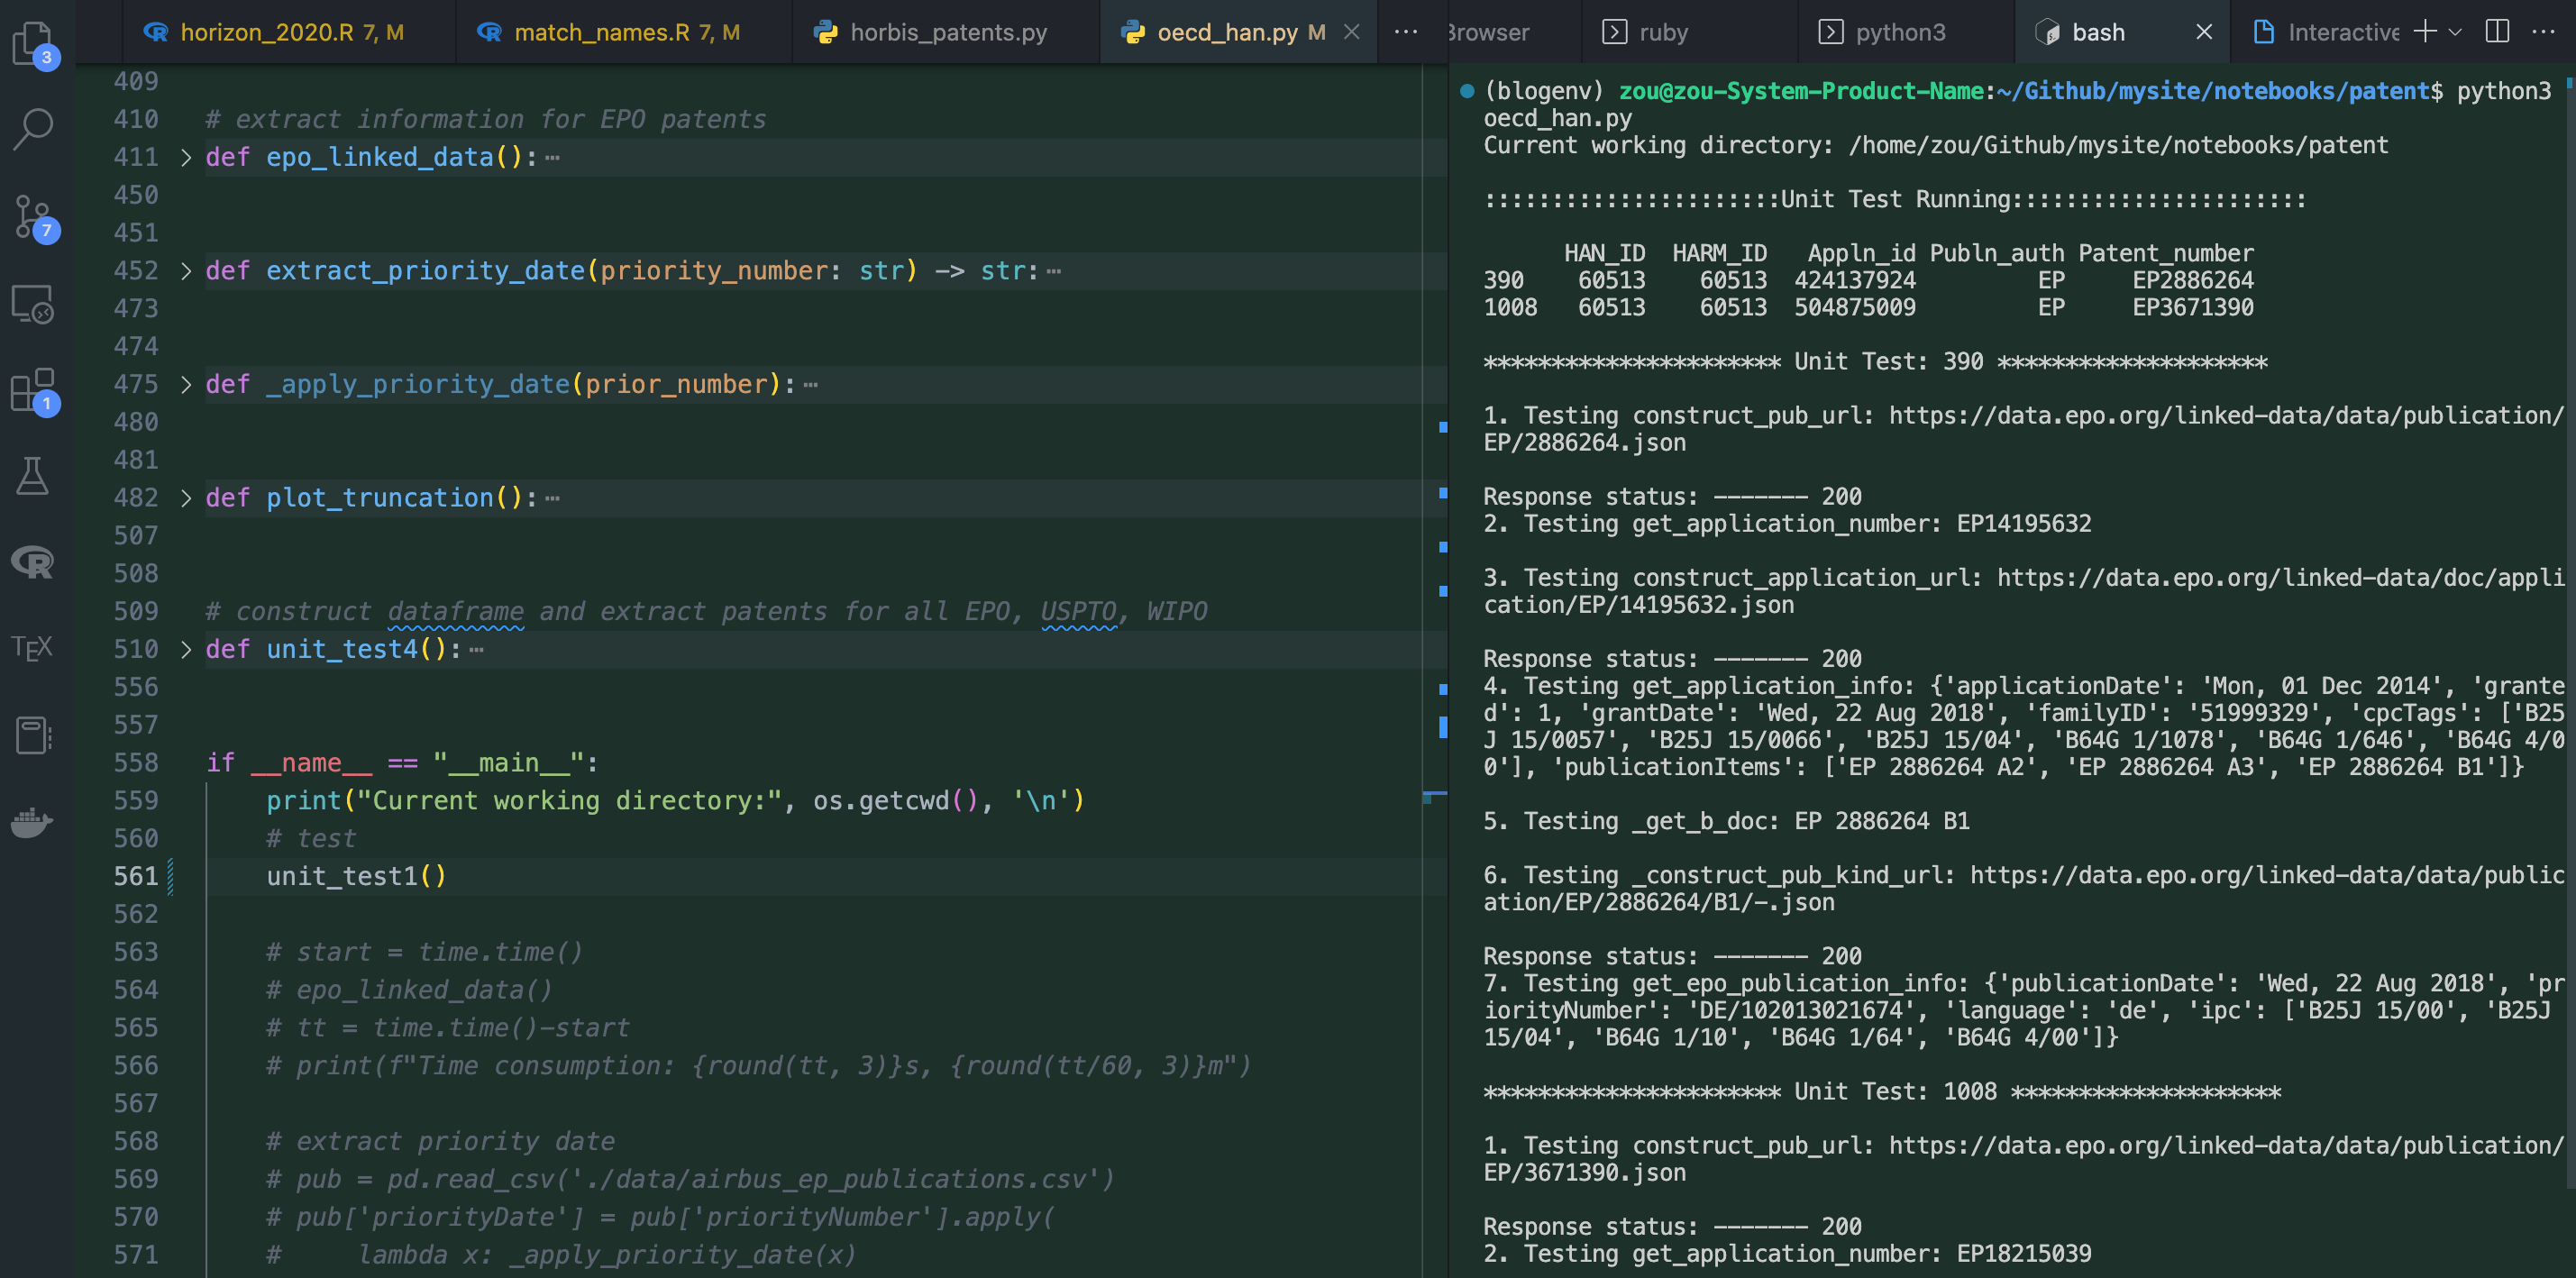This screenshot has width=2576, height=1278.
Task: Expand the folded epo_linked_data function
Action: click(186, 157)
